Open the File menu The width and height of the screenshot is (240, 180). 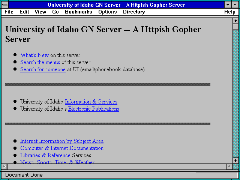9,12
